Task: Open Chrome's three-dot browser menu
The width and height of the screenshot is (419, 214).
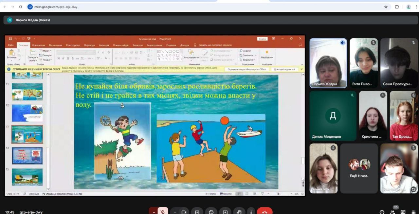Action: [416, 7]
